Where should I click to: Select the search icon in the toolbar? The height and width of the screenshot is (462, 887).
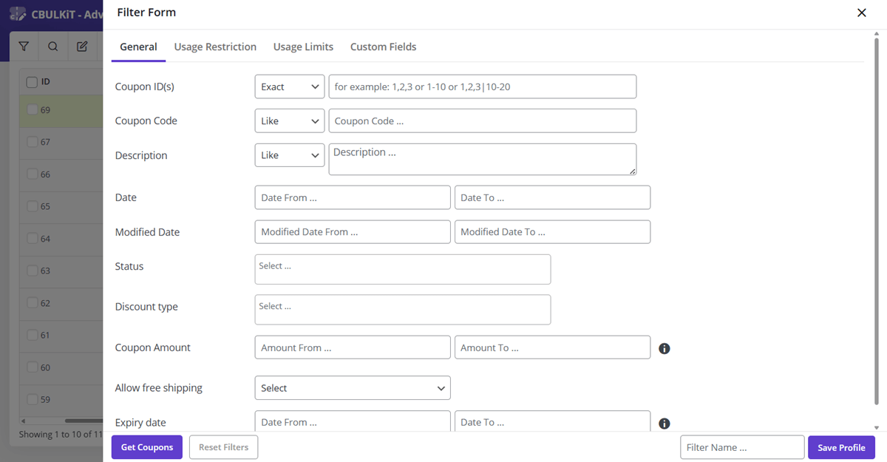pyautogui.click(x=52, y=46)
